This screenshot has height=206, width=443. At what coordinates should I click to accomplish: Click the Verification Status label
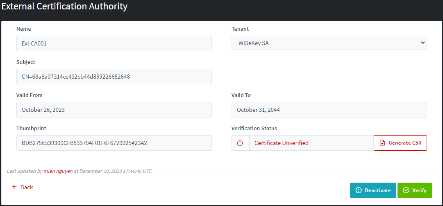coord(254,128)
